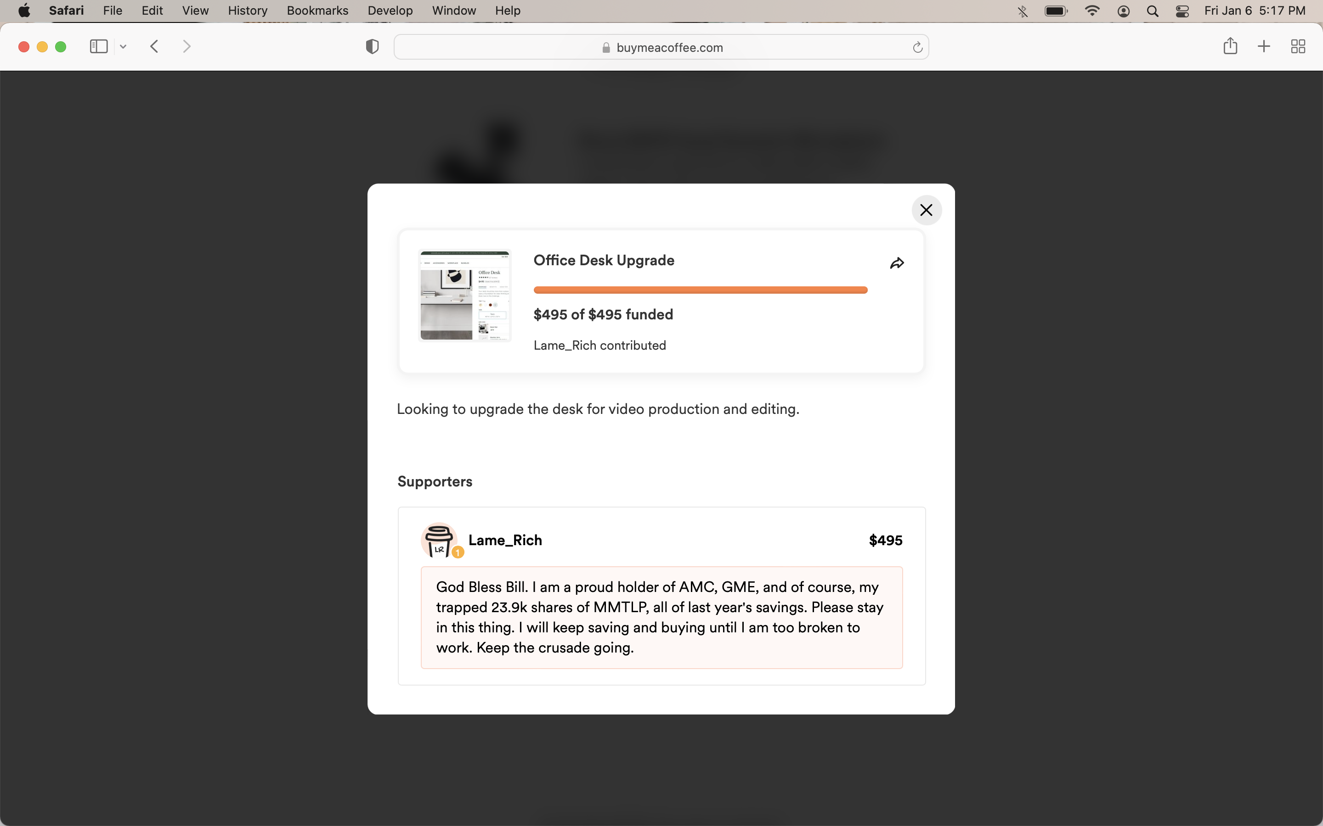Open the History menu
The height and width of the screenshot is (826, 1323).
click(x=248, y=11)
